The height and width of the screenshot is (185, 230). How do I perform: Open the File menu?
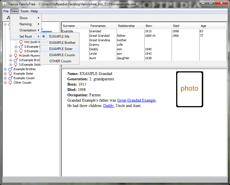pos(6,11)
